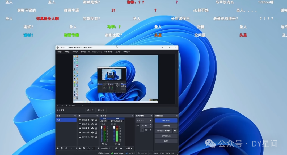Remove transition using trash icon in 转场动画

[146, 130]
